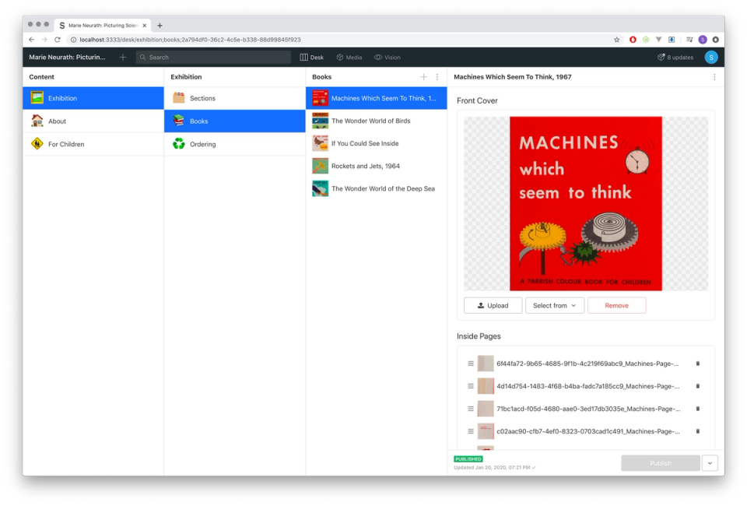Create new document with header plus icon
Screen dimensions: 747x506
coord(123,57)
